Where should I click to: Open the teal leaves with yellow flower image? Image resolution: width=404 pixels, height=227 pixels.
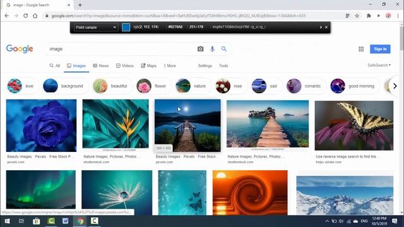tap(116, 124)
